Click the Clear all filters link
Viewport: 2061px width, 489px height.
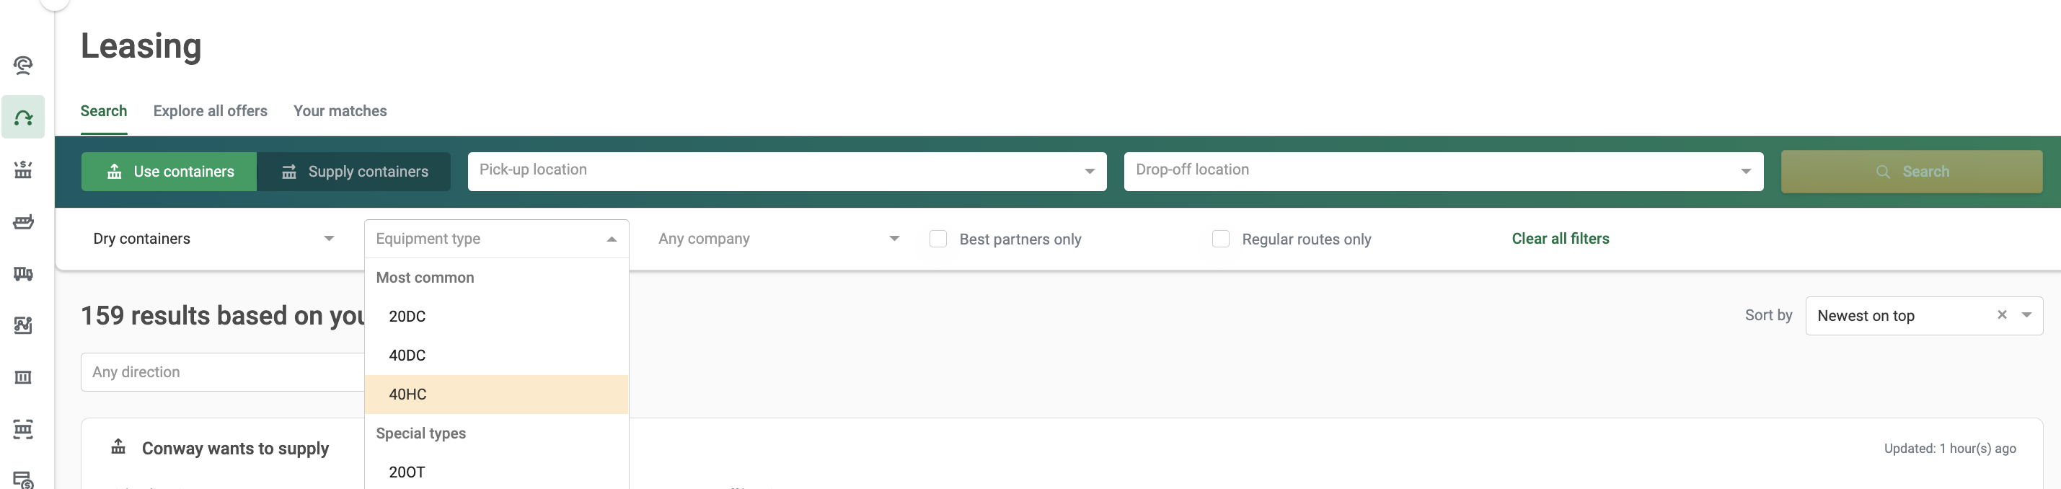1559,239
